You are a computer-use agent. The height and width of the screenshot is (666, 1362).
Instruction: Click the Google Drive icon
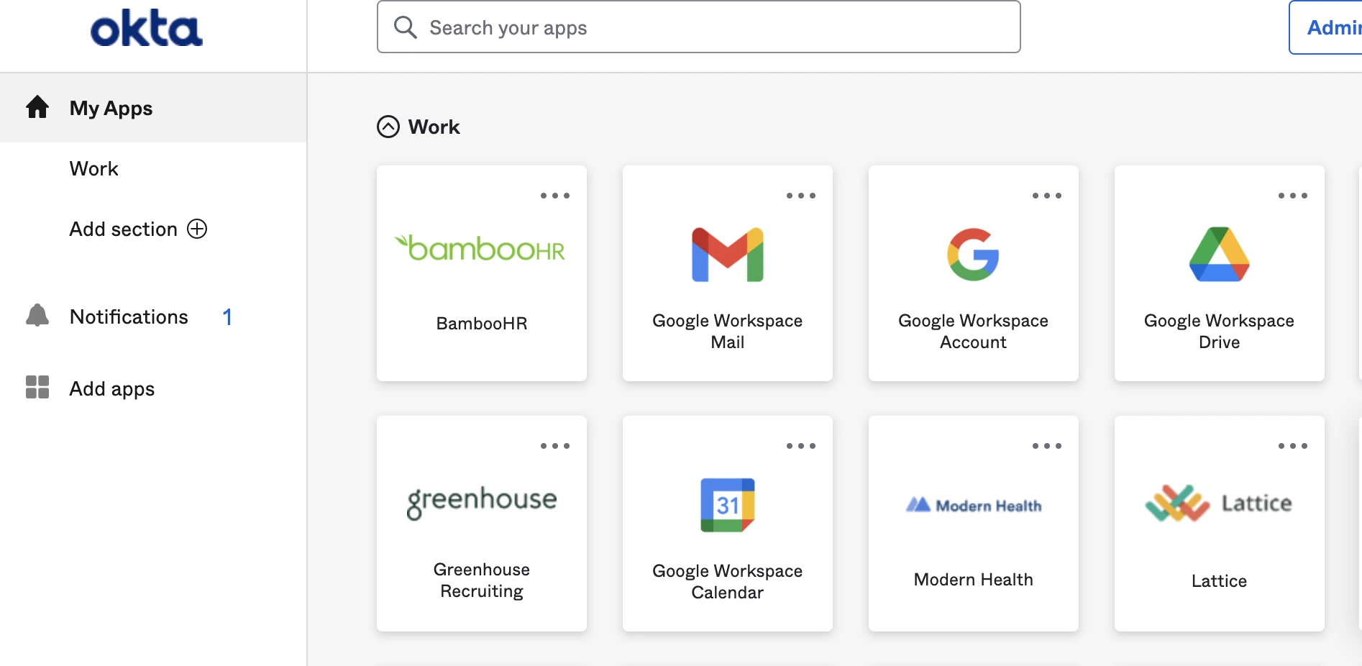pyautogui.click(x=1220, y=254)
